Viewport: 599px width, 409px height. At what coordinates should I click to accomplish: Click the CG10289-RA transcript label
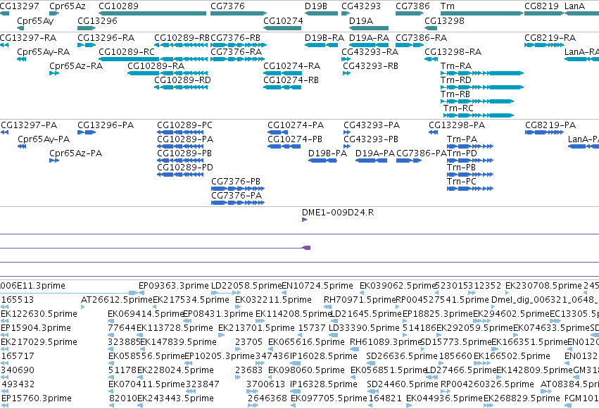pos(156,66)
